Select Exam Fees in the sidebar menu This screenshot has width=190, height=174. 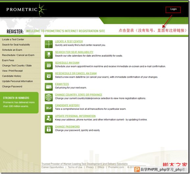coord(8,60)
